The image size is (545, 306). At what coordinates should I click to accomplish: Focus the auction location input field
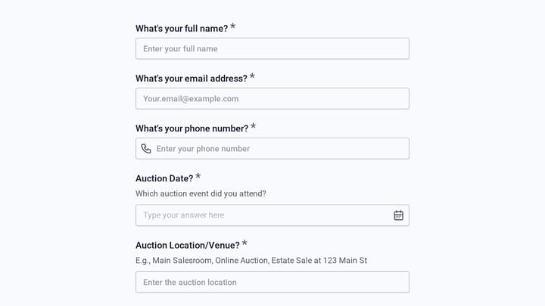(272, 282)
